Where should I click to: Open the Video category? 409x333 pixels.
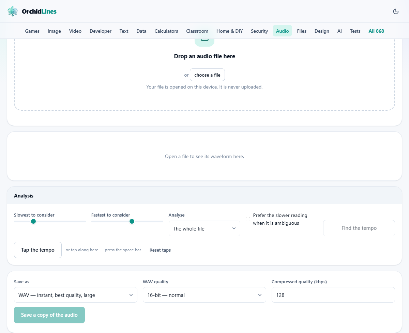point(75,31)
